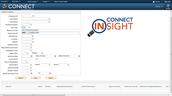Viewport: 172px width, 96px height.
Task: Open the District lookup magnifier
Action: tap(33, 42)
